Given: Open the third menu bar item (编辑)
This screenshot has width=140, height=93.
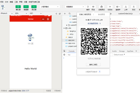Looking at the screenshot, I should tap(11, 2).
